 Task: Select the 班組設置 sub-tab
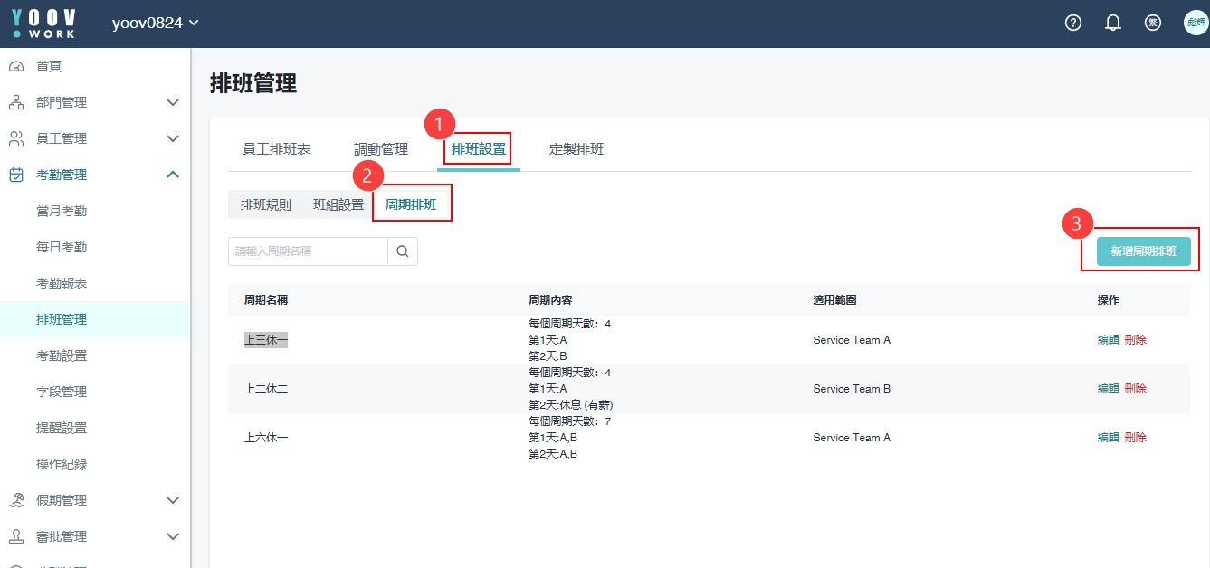pyautogui.click(x=338, y=205)
